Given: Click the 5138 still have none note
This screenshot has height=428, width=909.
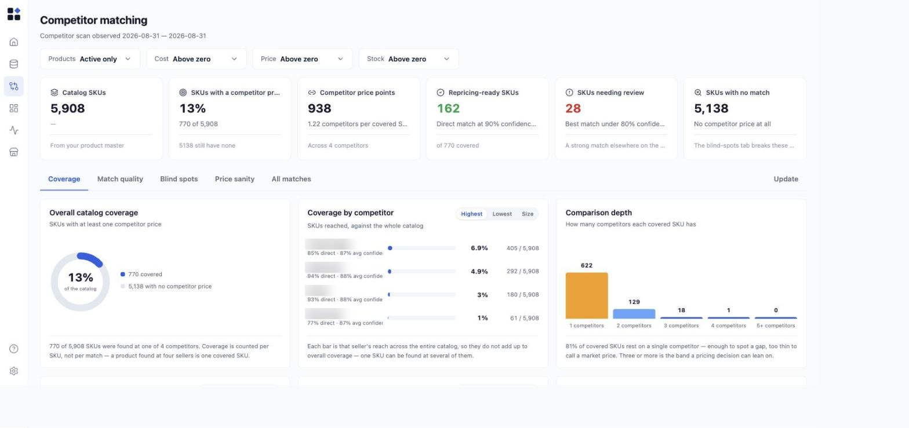Looking at the screenshot, I should pos(207,145).
